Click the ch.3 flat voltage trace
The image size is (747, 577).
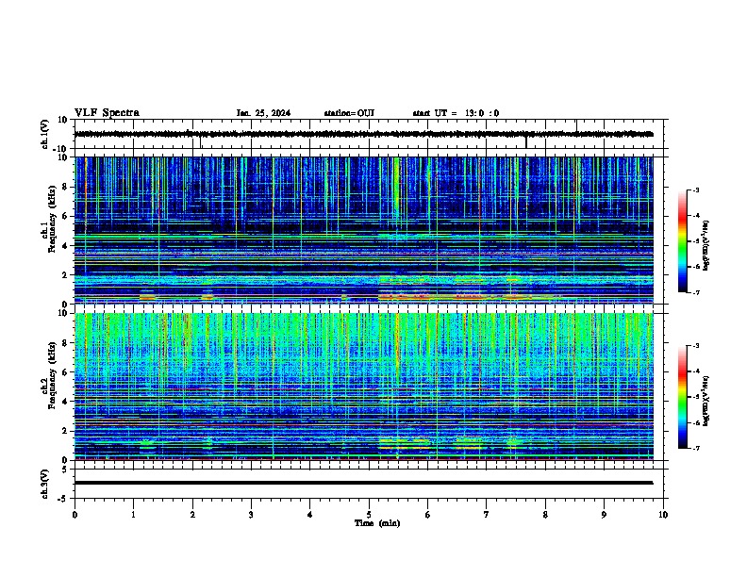pyautogui.click(x=363, y=483)
